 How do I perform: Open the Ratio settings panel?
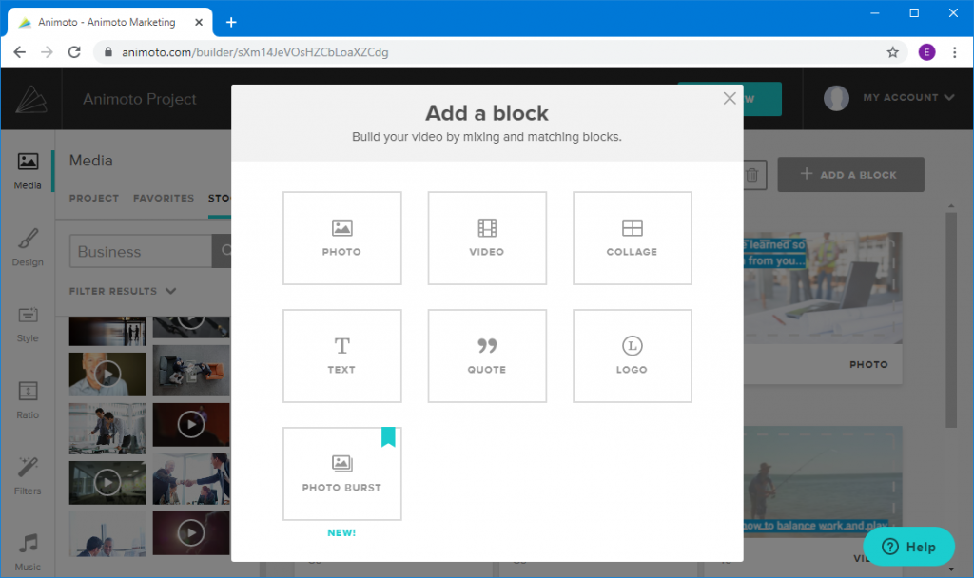coord(28,399)
